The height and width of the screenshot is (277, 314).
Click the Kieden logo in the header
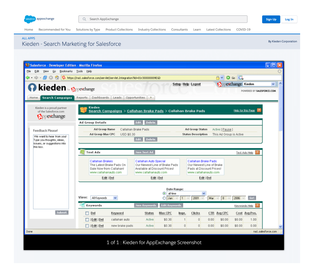point(47,88)
